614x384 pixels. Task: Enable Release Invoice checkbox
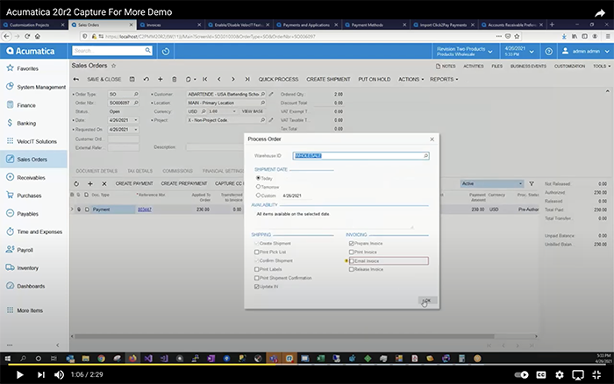pyautogui.click(x=351, y=269)
